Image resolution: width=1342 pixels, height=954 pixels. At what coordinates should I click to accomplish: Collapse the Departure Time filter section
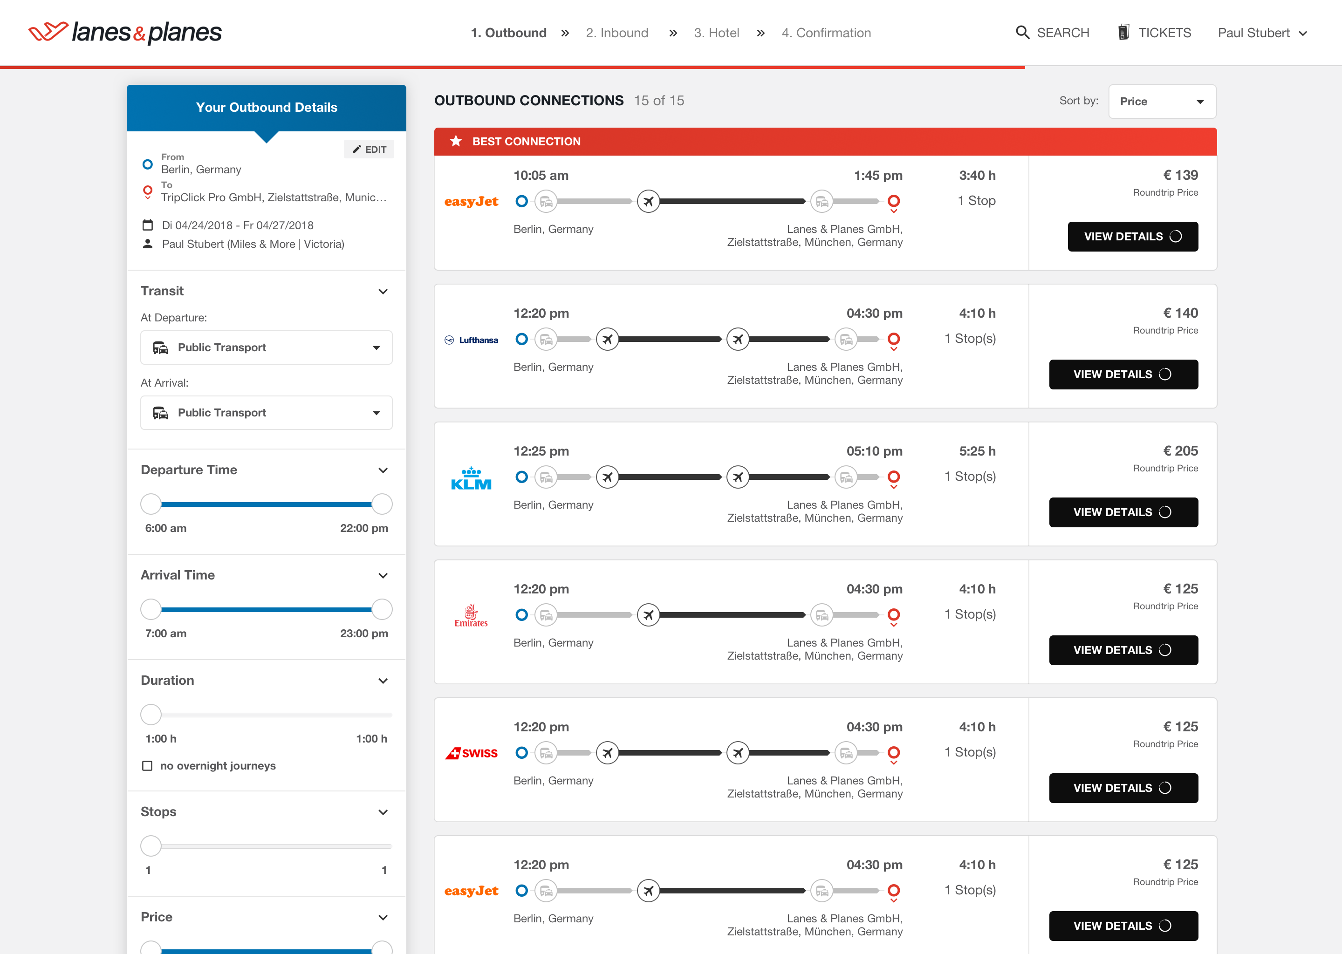383,470
